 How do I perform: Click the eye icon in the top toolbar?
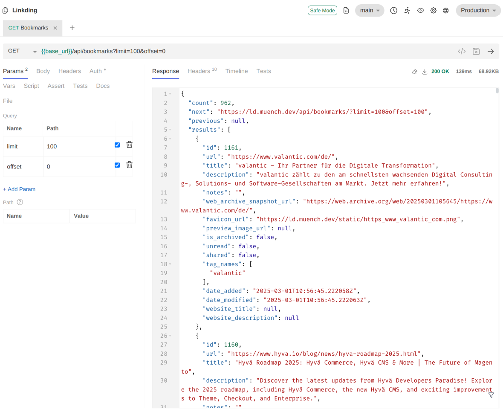[x=420, y=11]
